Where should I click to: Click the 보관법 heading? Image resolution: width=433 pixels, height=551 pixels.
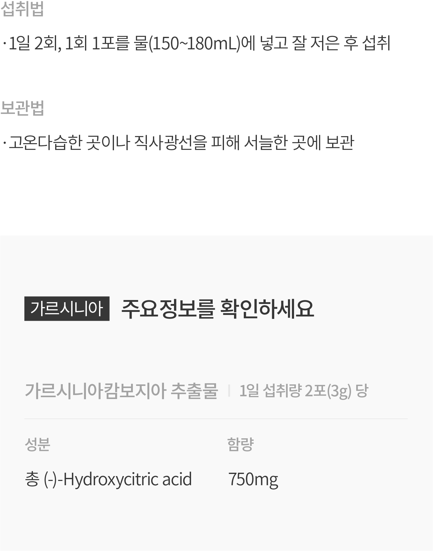(x=22, y=108)
